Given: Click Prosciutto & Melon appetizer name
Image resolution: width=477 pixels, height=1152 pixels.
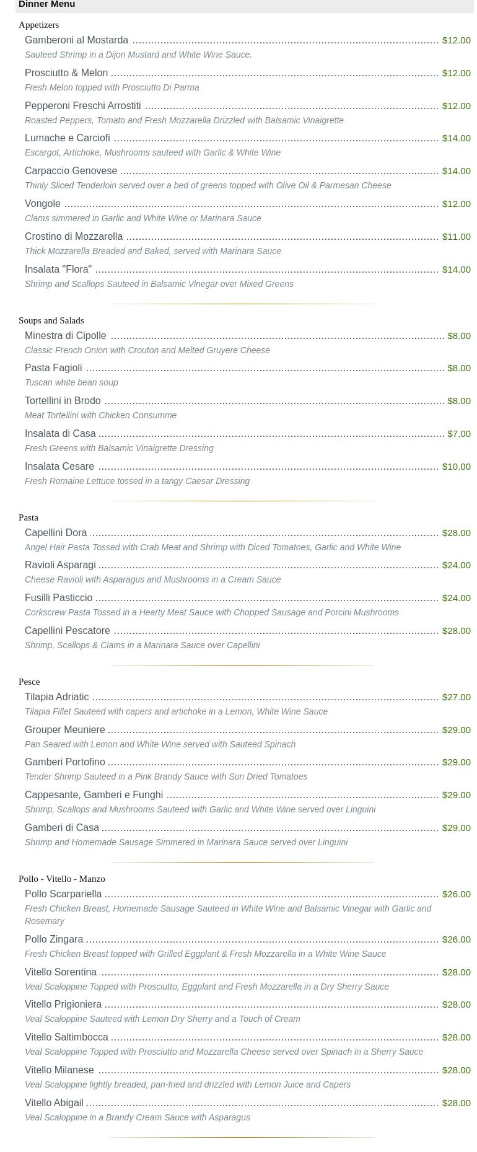Looking at the screenshot, I should pos(66,73).
